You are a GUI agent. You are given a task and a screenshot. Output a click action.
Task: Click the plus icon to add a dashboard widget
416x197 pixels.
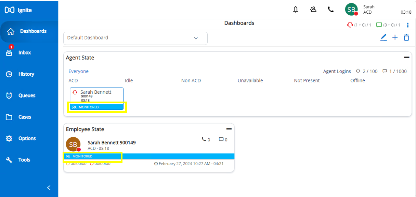click(x=395, y=37)
